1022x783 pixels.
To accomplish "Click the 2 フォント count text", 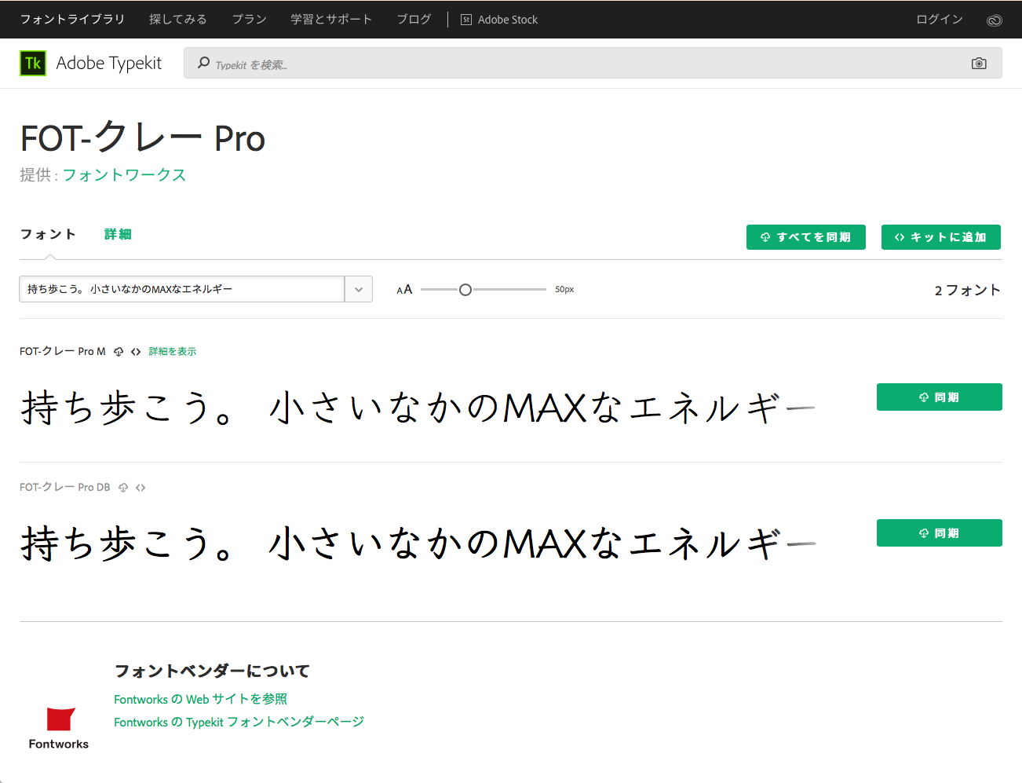I will tap(968, 291).
